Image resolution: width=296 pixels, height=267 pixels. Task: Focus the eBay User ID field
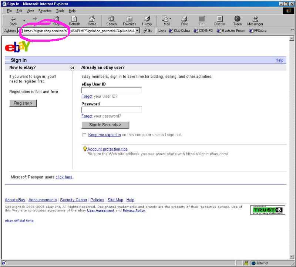(111, 90)
